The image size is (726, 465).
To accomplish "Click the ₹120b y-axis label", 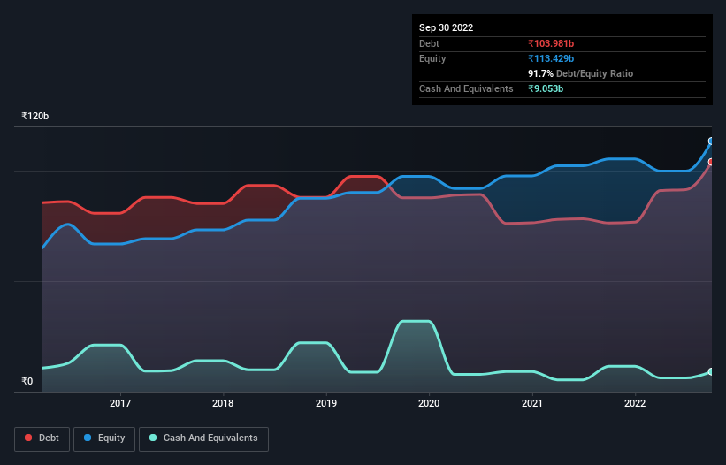I will [34, 116].
